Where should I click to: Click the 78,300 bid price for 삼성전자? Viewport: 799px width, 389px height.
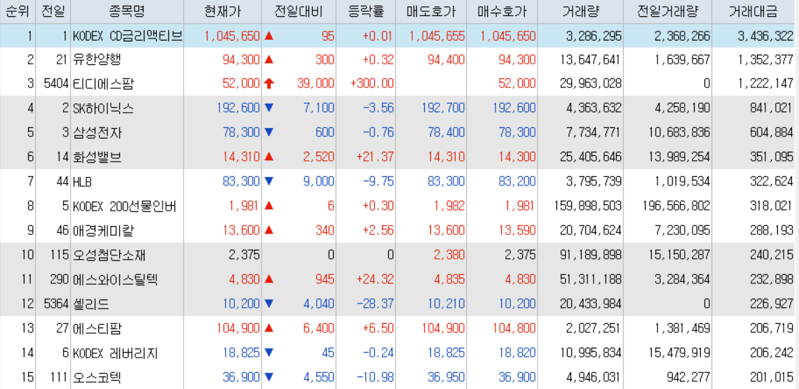pos(518,133)
